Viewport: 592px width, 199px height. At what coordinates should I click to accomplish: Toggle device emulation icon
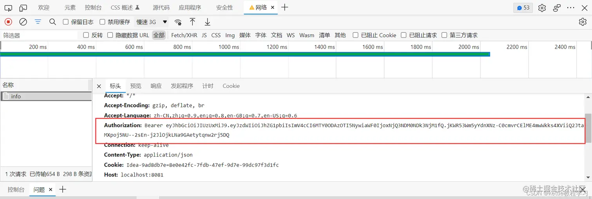(x=23, y=7)
